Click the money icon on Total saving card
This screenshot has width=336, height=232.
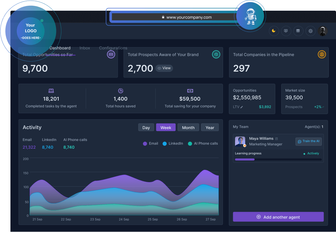click(x=190, y=91)
